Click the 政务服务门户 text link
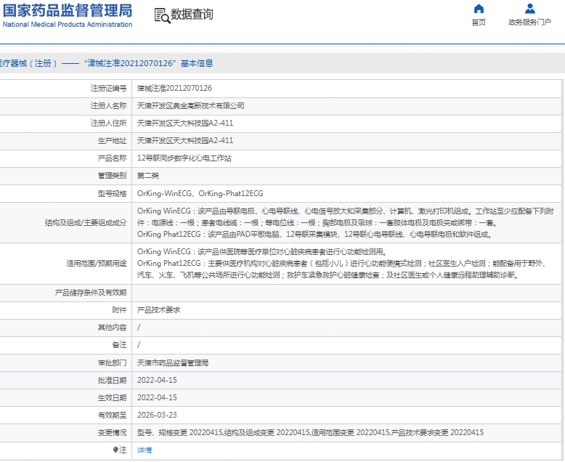The height and width of the screenshot is (462, 565). [x=529, y=23]
